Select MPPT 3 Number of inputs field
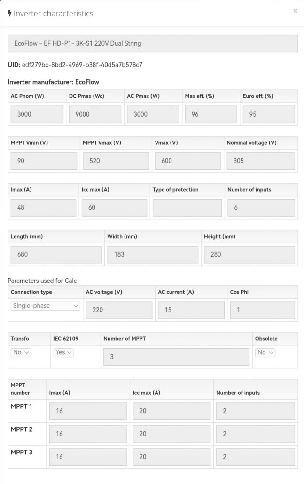The image size is (304, 484). coord(256,457)
